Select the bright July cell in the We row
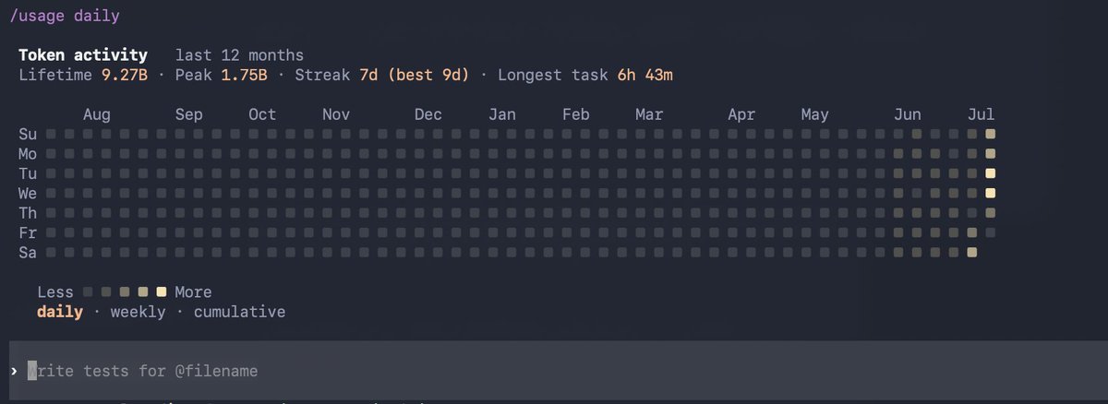 [991, 193]
